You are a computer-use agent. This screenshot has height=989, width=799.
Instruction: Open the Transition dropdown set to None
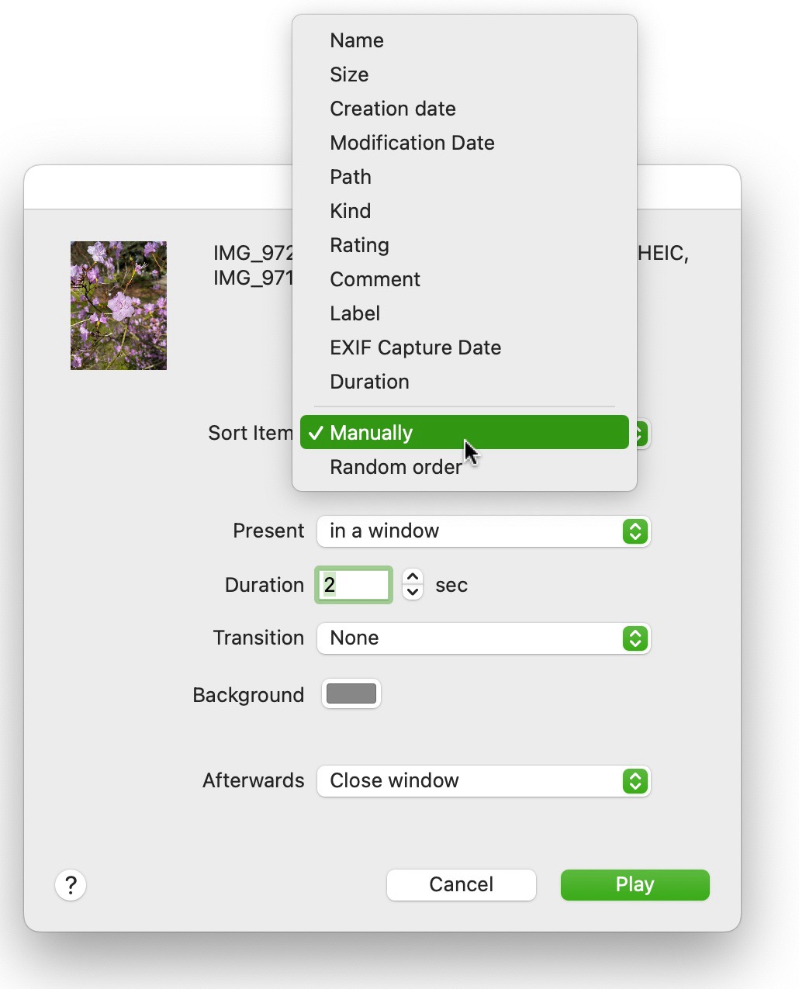pos(483,638)
